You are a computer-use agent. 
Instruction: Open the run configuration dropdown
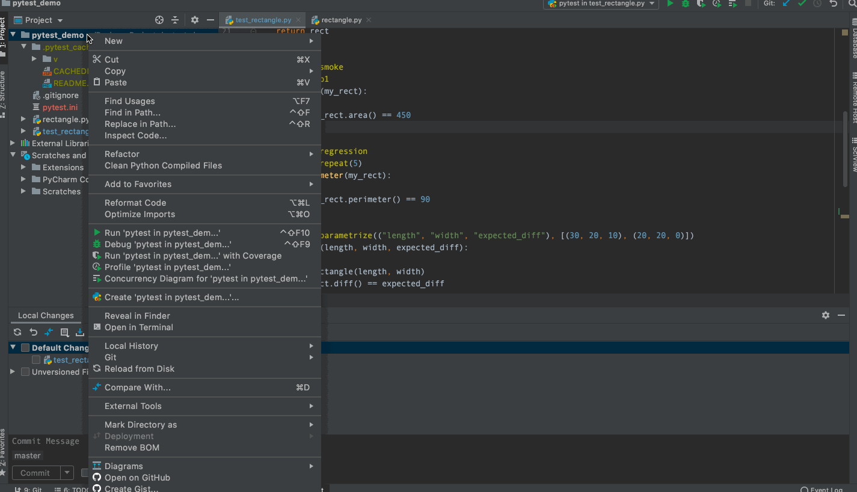point(600,4)
